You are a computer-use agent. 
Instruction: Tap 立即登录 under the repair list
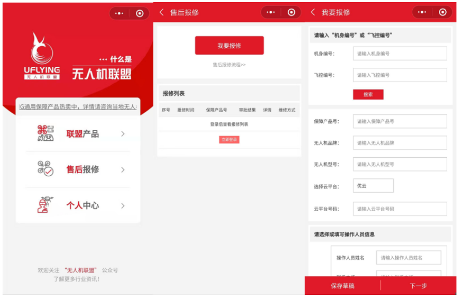(x=228, y=140)
